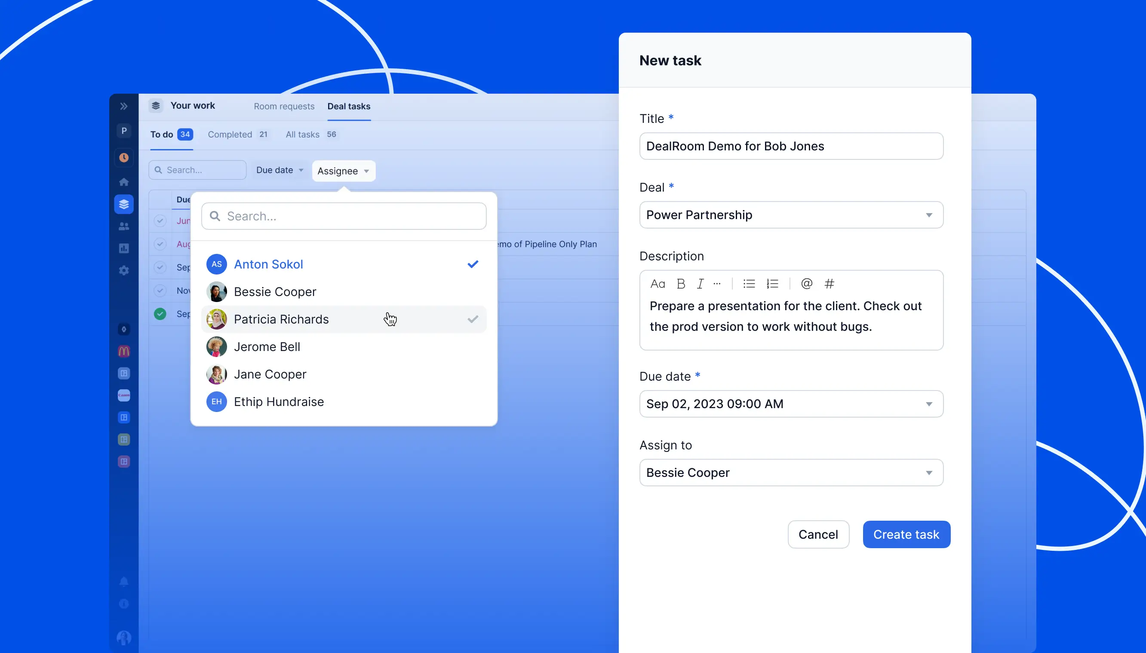This screenshot has height=653, width=1146.
Task: Switch to the Room requests tab
Action: [284, 106]
